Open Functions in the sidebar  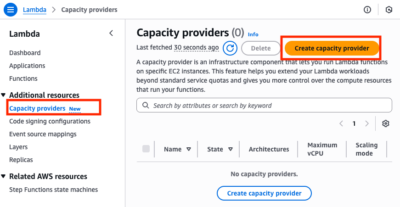[23, 78]
